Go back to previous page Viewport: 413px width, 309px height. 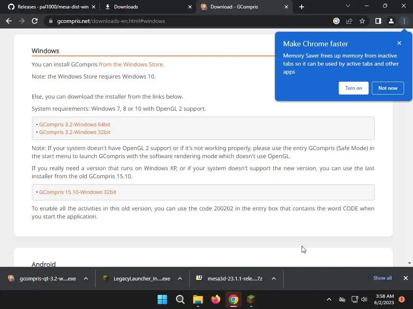tap(9, 21)
